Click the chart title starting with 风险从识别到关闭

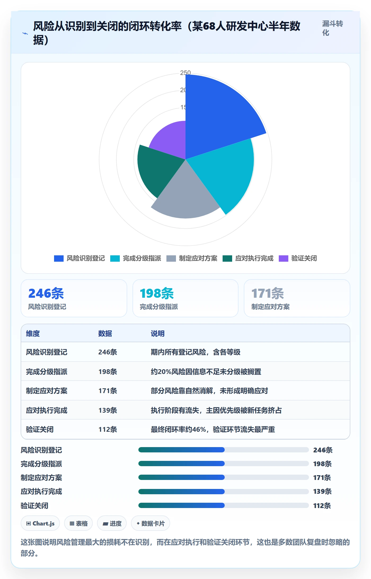167,33
